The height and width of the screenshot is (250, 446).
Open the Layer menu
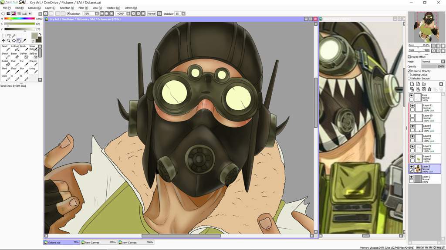tap(50, 8)
